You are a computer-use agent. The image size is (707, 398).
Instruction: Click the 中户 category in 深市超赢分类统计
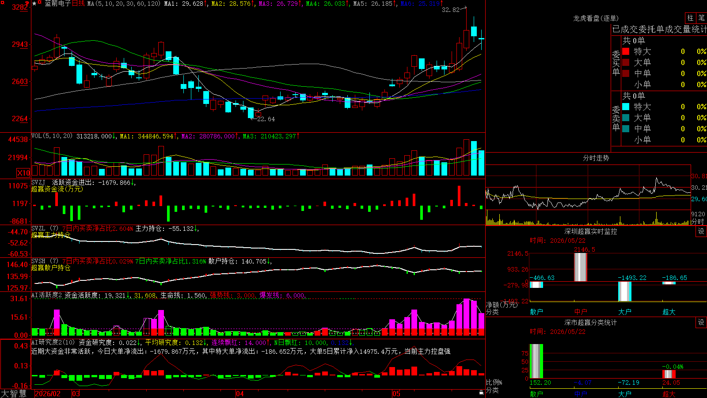pos(581,394)
